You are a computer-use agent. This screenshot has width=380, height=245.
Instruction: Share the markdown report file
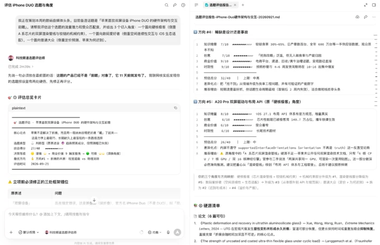pyautogui.click(x=365, y=17)
